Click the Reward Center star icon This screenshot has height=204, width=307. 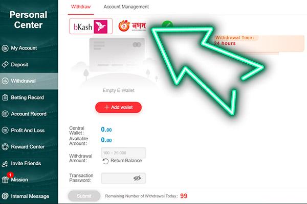(5, 146)
